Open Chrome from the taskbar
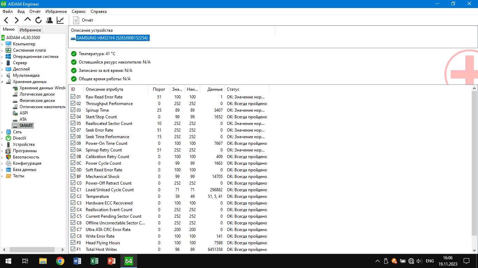 point(60,261)
